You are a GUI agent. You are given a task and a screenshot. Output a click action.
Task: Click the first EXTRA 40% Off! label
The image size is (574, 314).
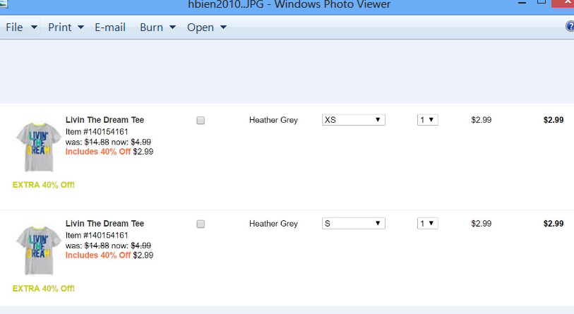(x=44, y=185)
